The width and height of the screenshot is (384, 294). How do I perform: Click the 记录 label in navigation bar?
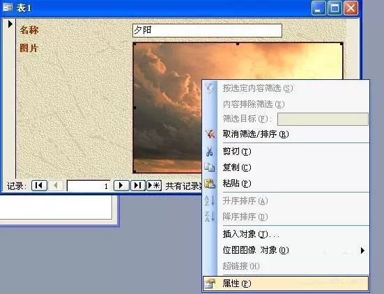17,186
